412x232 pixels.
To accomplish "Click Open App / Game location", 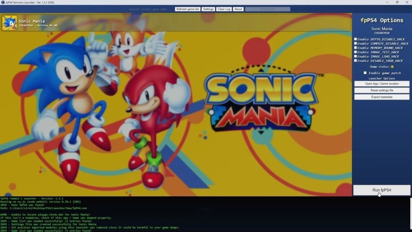I will [x=382, y=84].
